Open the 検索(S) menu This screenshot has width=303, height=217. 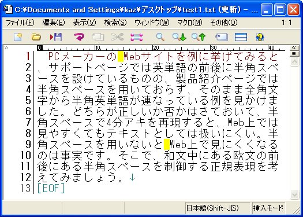115,23
